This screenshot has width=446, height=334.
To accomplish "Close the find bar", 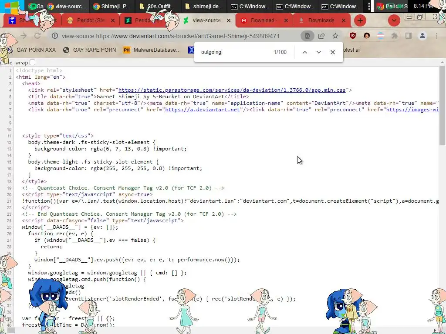I will (332, 52).
